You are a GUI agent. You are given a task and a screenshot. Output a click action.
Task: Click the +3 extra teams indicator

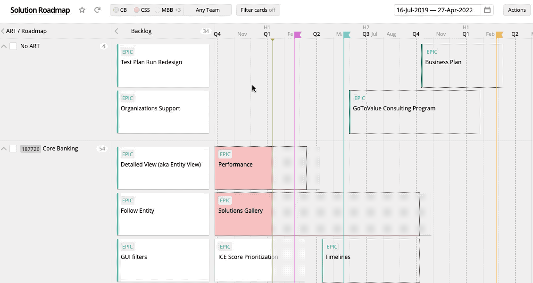pos(178,9)
